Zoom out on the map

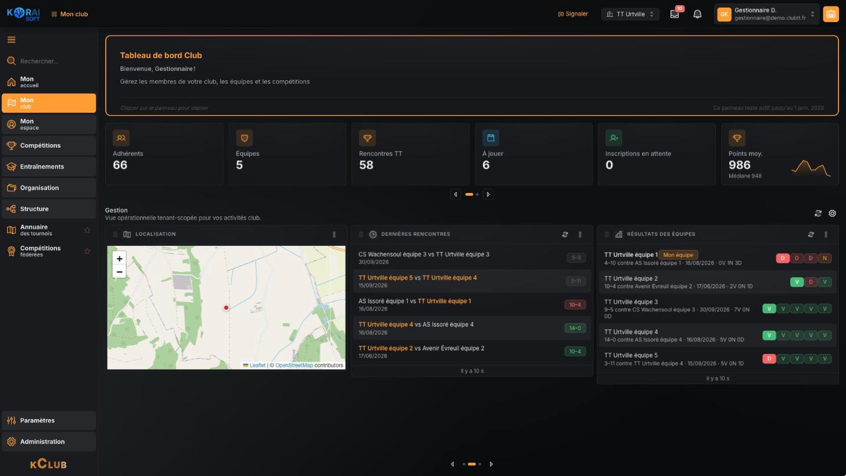tap(119, 272)
